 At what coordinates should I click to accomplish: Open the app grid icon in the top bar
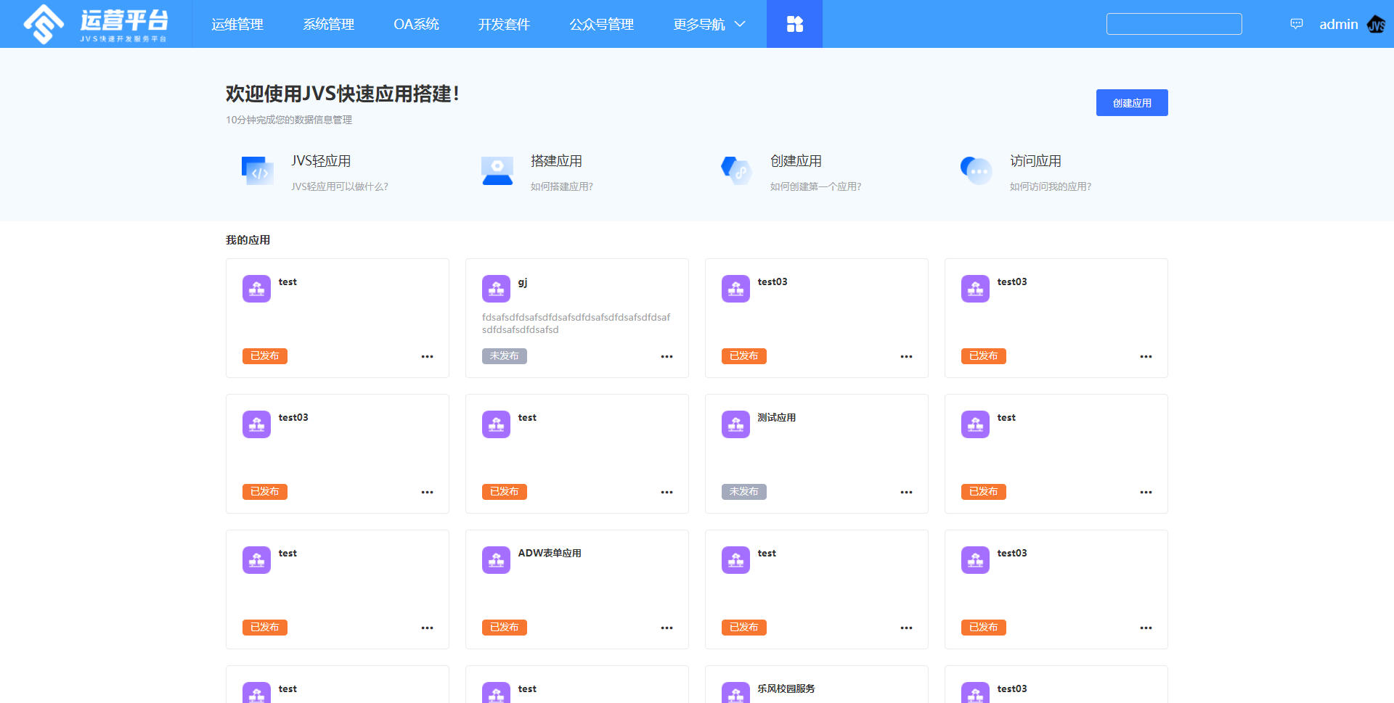pos(794,24)
